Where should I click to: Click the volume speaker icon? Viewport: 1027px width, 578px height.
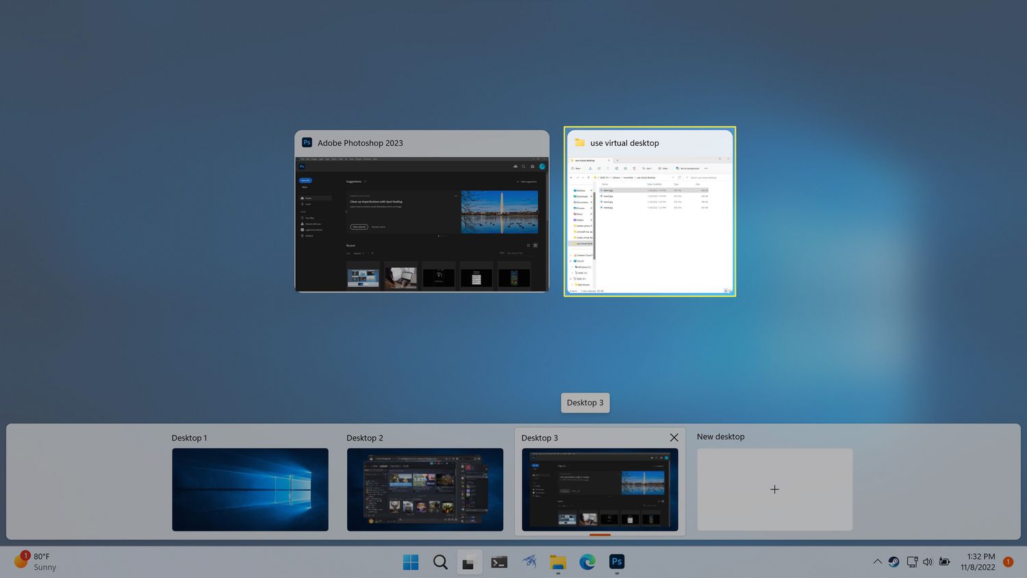[x=928, y=562]
